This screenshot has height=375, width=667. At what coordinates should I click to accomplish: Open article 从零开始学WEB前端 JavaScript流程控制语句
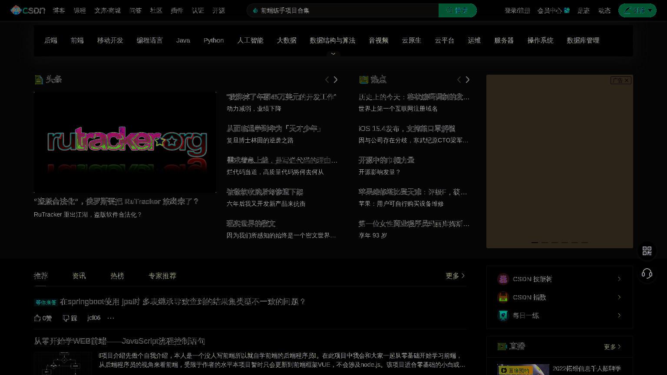point(119,341)
